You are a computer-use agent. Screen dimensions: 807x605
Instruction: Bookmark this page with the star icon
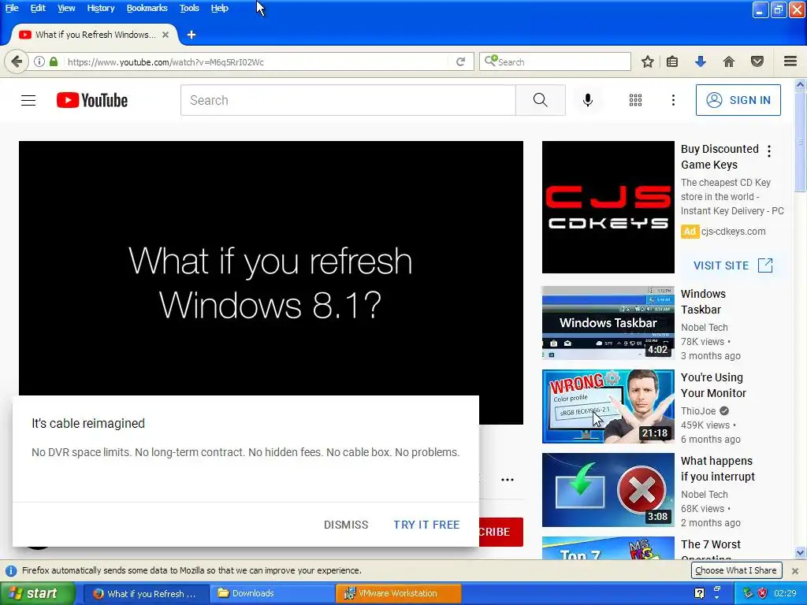[648, 61]
